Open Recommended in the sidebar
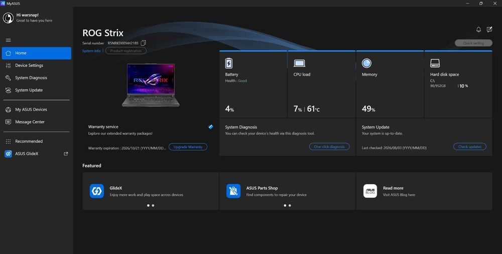 (x=37, y=141)
